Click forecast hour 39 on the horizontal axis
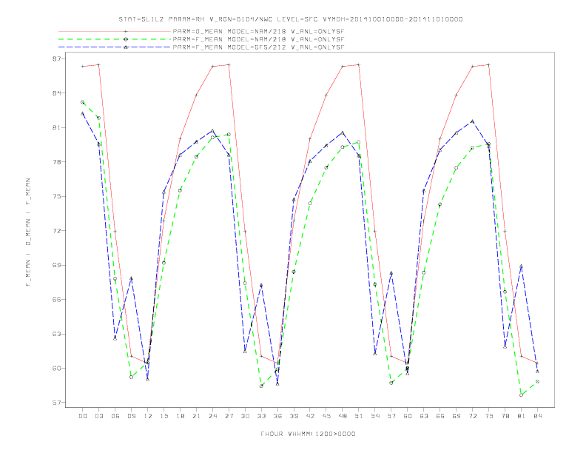 [x=294, y=416]
